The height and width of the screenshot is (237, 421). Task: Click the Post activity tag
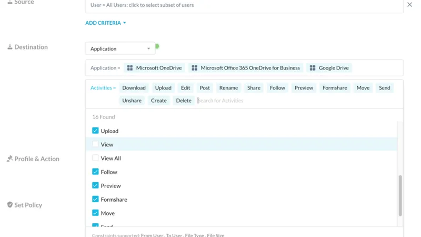[x=205, y=88]
